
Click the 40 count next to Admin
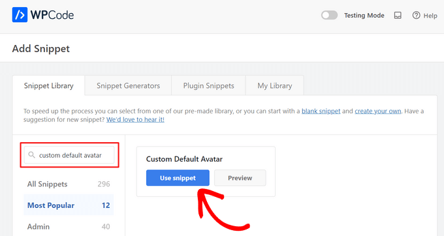coord(106,226)
